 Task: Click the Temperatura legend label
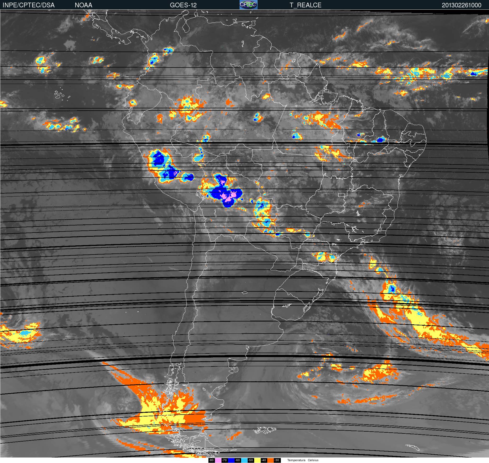[x=296, y=460]
